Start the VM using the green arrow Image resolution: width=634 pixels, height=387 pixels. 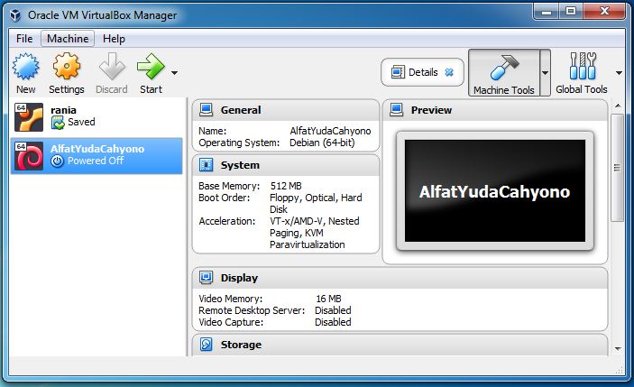[x=151, y=66]
